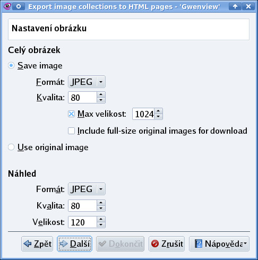The width and height of the screenshot is (258, 260).
Task: Click into the Velikost 120 field
Action: point(83,222)
